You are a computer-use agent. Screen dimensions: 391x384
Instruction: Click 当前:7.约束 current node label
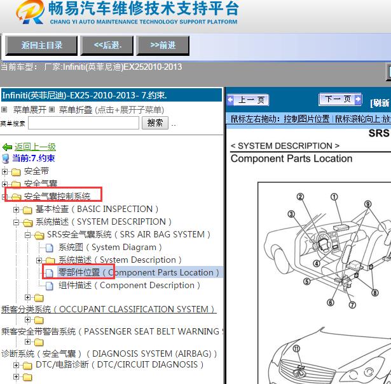click(x=34, y=158)
